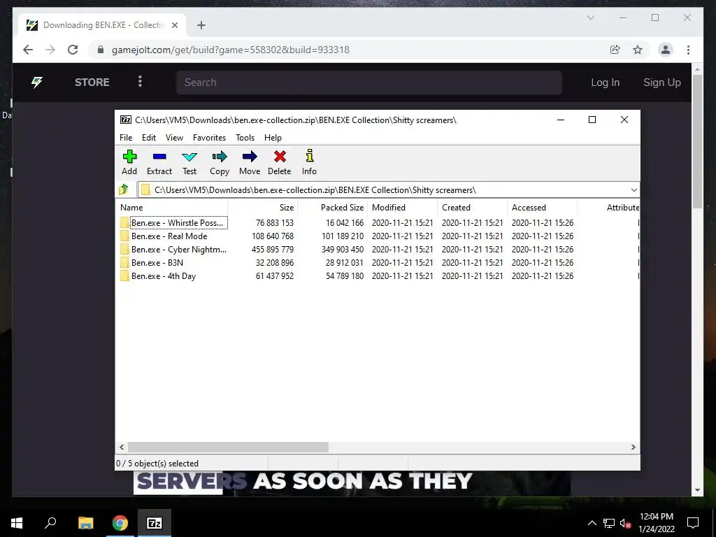Select Ben.exe - B3N name
The height and width of the screenshot is (537, 716).
(x=157, y=263)
